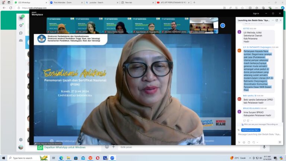Open emoji picker in WhatsApp message bar
Image resolution: width=286 pixels, height=161 pixels.
point(108,147)
